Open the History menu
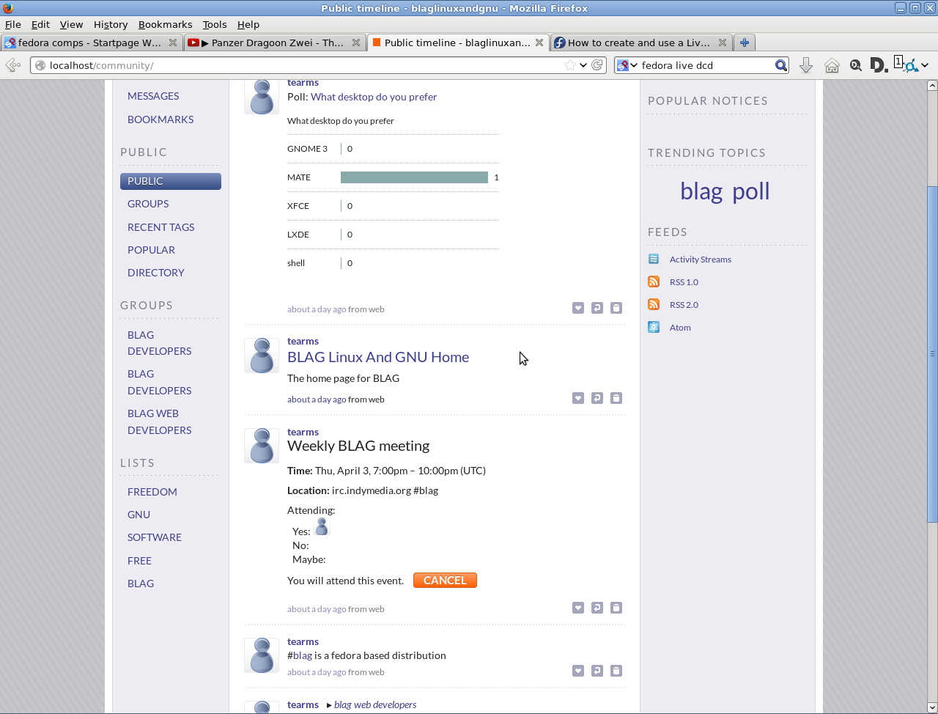Screen dimensions: 938x714 pyautogui.click(x=111, y=24)
